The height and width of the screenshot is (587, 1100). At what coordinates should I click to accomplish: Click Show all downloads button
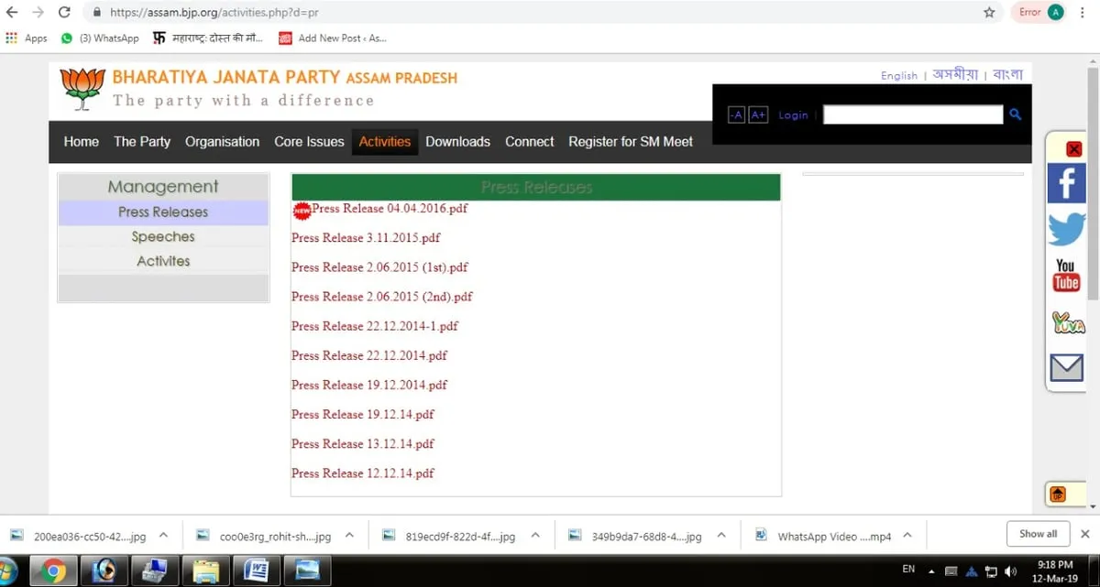[1038, 534]
